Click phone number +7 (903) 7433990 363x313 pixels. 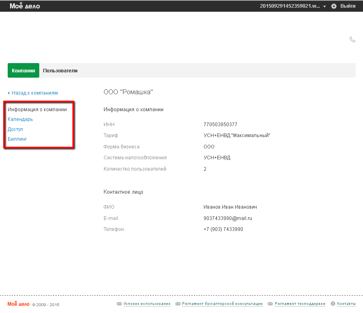click(x=223, y=229)
